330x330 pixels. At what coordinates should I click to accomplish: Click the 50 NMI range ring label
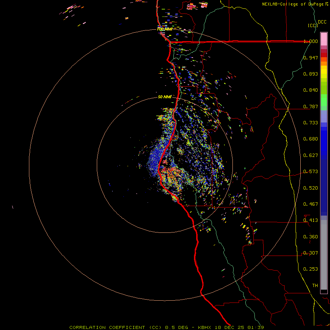click(x=165, y=97)
